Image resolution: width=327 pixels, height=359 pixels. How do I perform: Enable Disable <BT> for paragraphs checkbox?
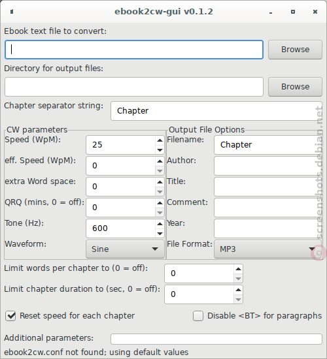(198, 316)
